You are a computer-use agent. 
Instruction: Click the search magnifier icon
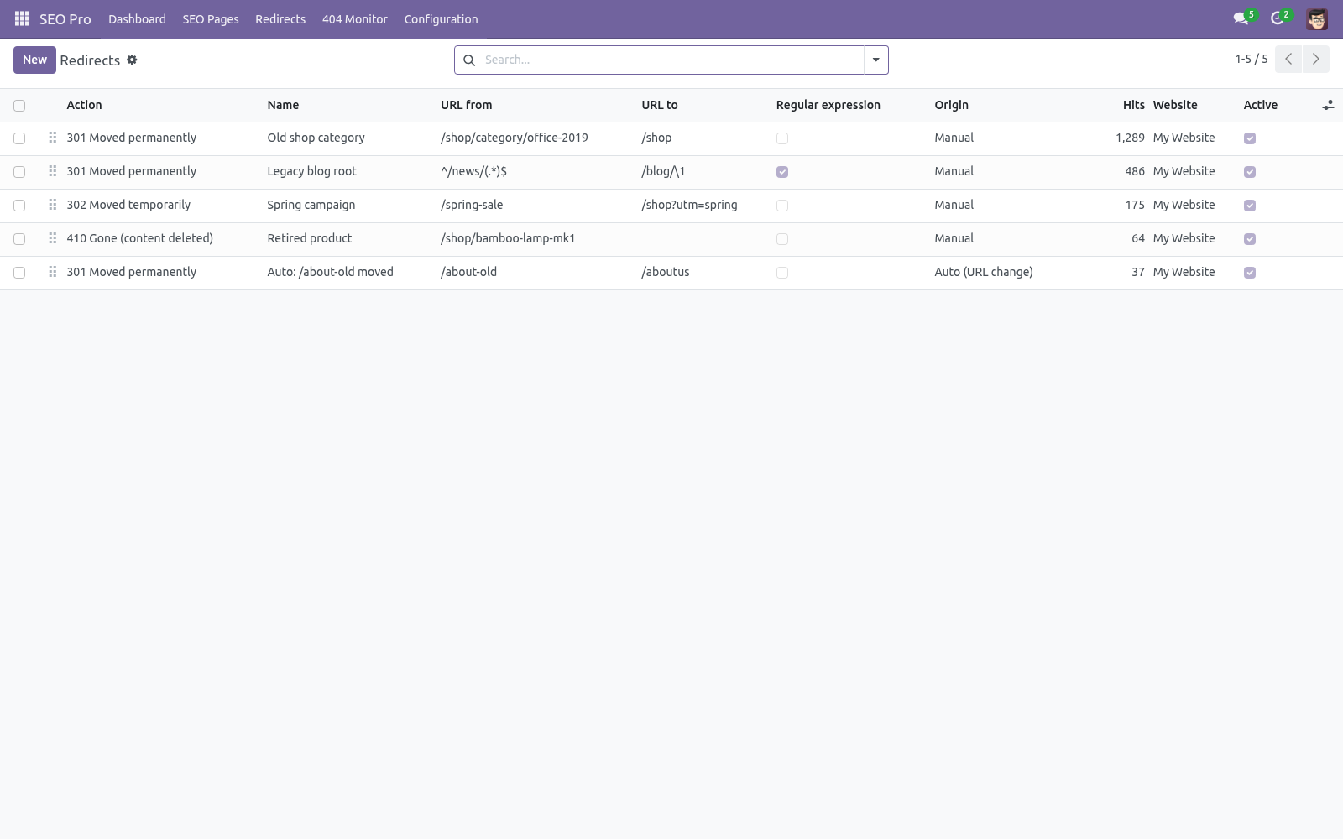[469, 60]
